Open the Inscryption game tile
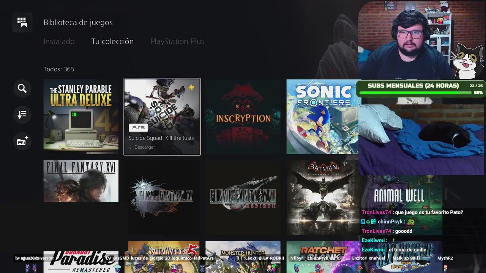Viewport: 486px width, 273px height. [243, 117]
